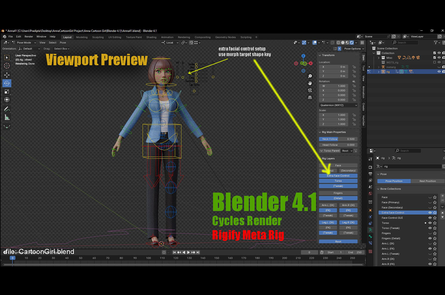445x295 pixels.
Task: Open the Object properties tab
Action: pos(370,210)
